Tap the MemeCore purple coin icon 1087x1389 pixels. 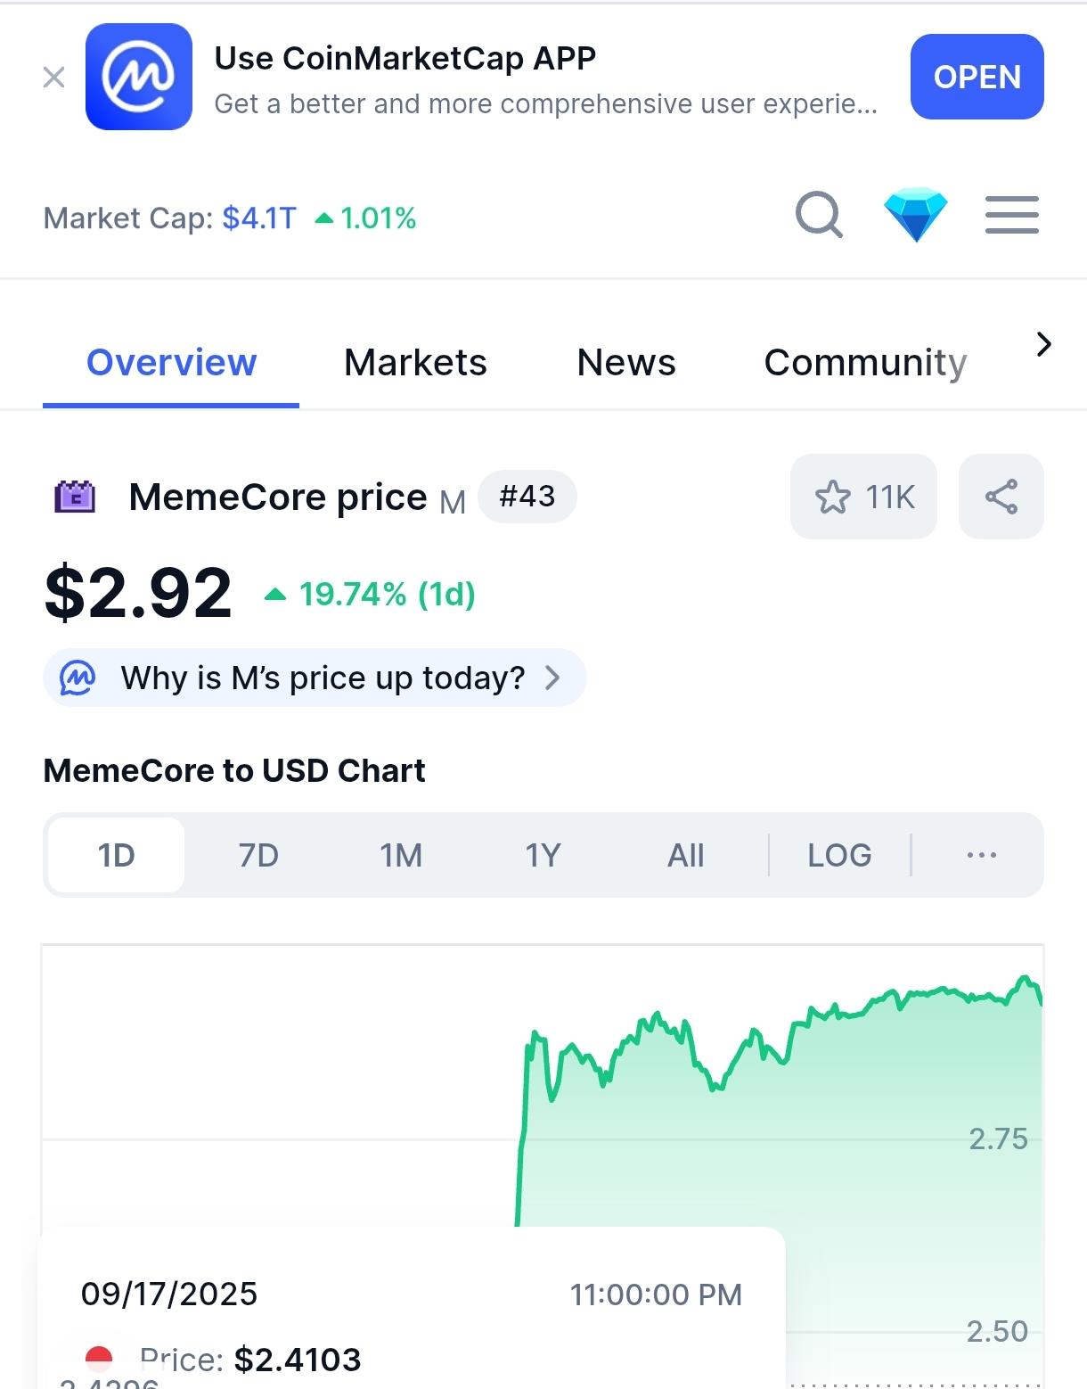pos(75,497)
